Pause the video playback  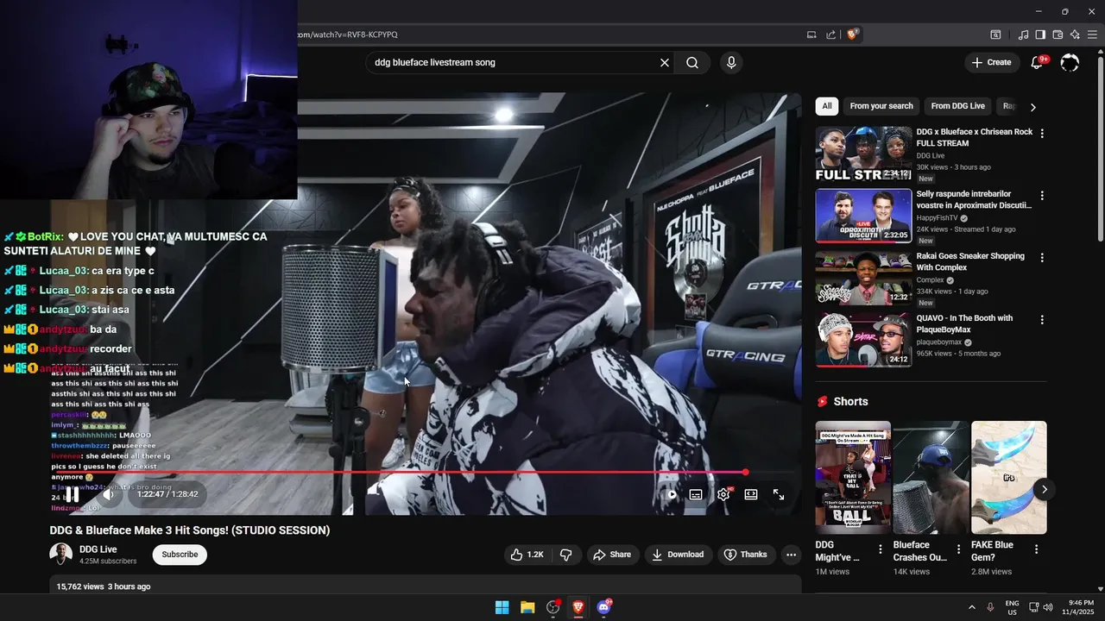[73, 494]
